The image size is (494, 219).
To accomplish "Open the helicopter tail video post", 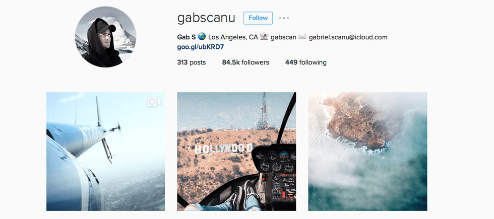I will [x=105, y=152].
